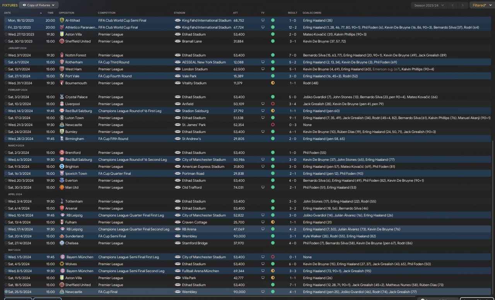This screenshot has height=300, width=495.
Task: Sort fixtures by the Stadium column header
Action: click(179, 13)
